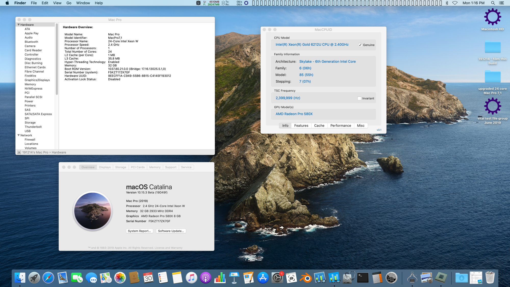Screen dimensions: 510x287
Task: Open Screenshot app from the dock
Action: [291, 278]
